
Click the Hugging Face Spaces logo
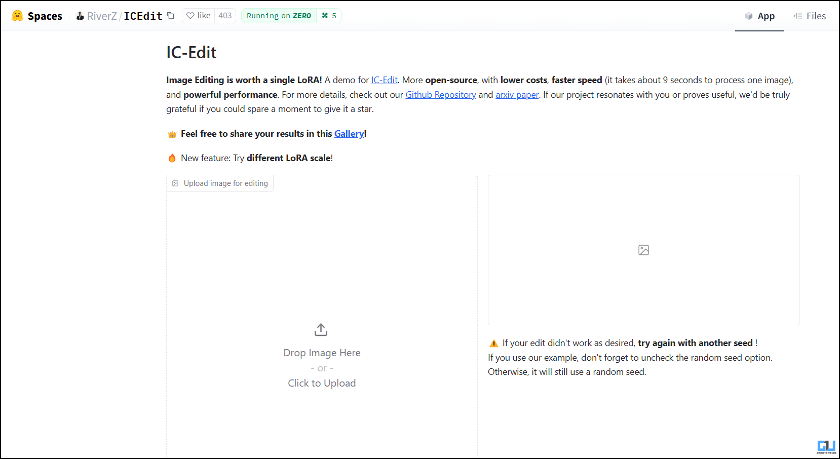click(x=18, y=16)
